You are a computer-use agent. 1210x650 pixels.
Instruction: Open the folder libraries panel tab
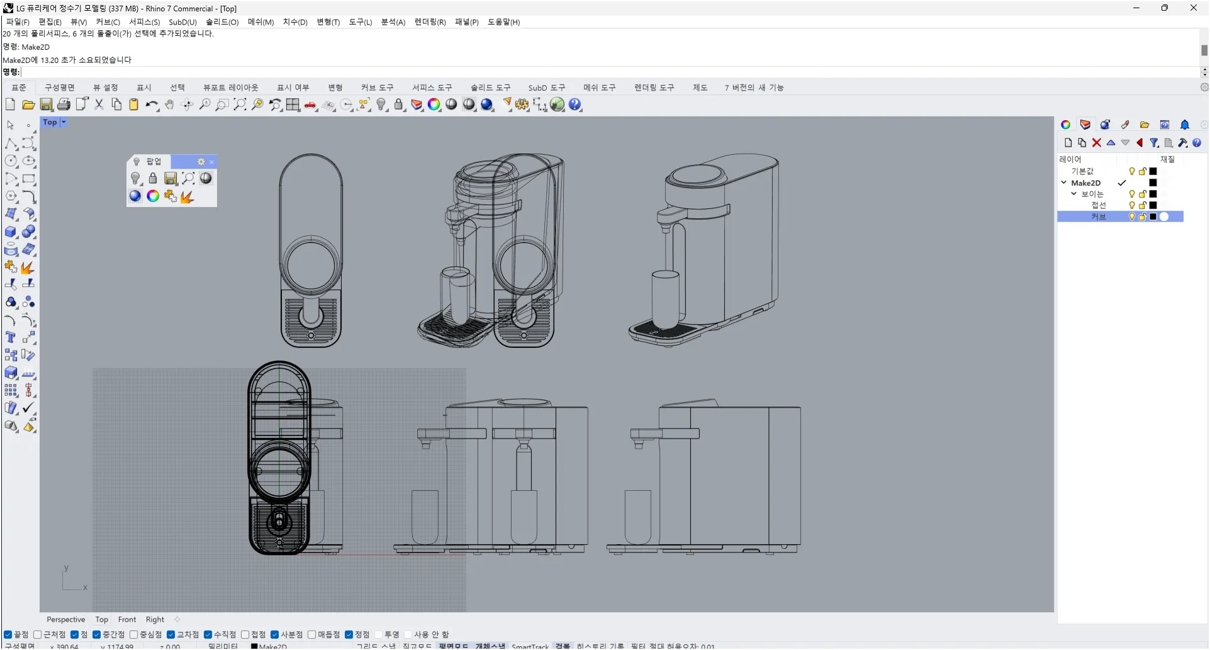click(x=1145, y=125)
